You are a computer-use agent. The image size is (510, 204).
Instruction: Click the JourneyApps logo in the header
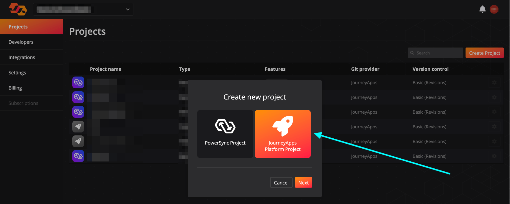pyautogui.click(x=18, y=9)
